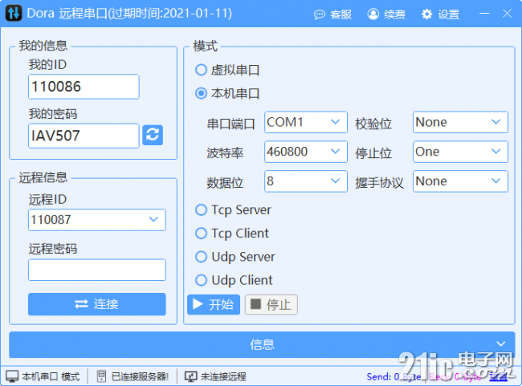
Task: Open the 握手协议 None dropdown
Action: pos(460,181)
